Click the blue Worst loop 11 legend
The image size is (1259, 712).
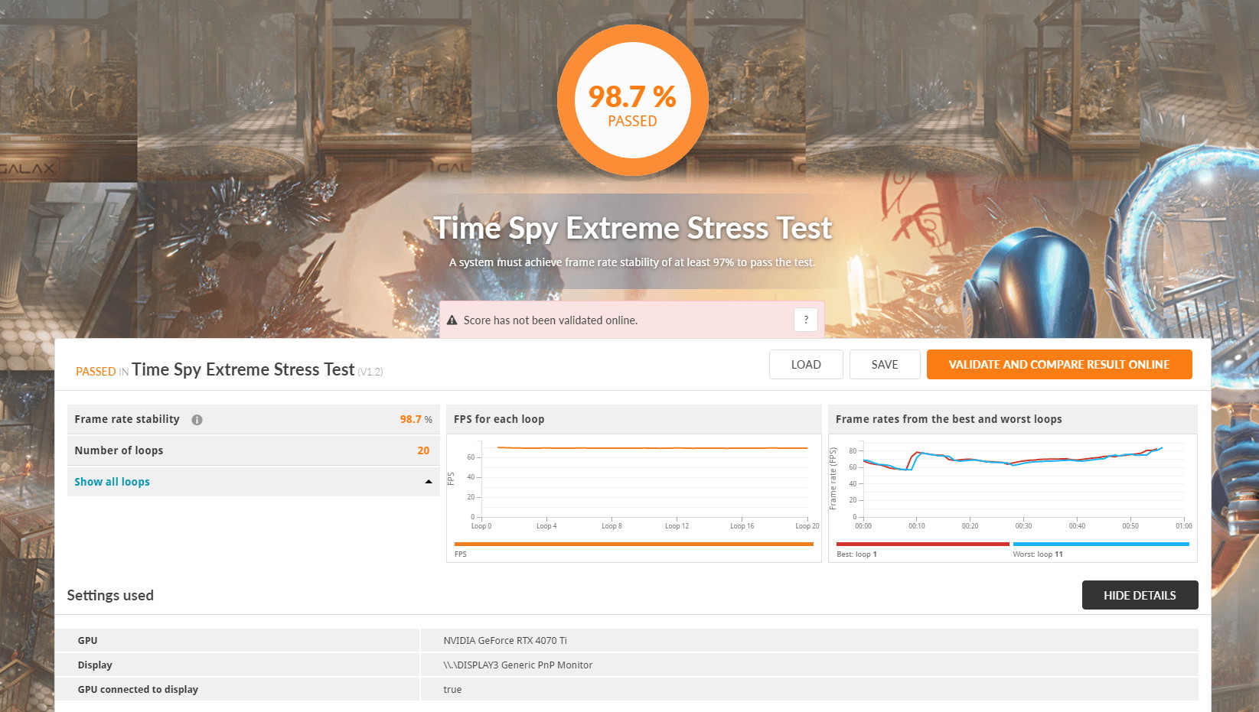coord(1101,545)
